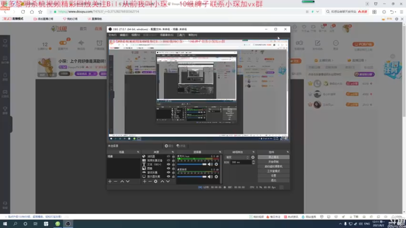Move source up in Sources panel
406x228 pixels.
pyautogui.click(x=162, y=181)
